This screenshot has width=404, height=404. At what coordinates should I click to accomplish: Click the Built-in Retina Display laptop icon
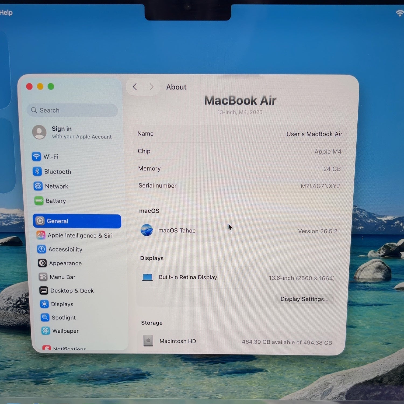click(148, 277)
